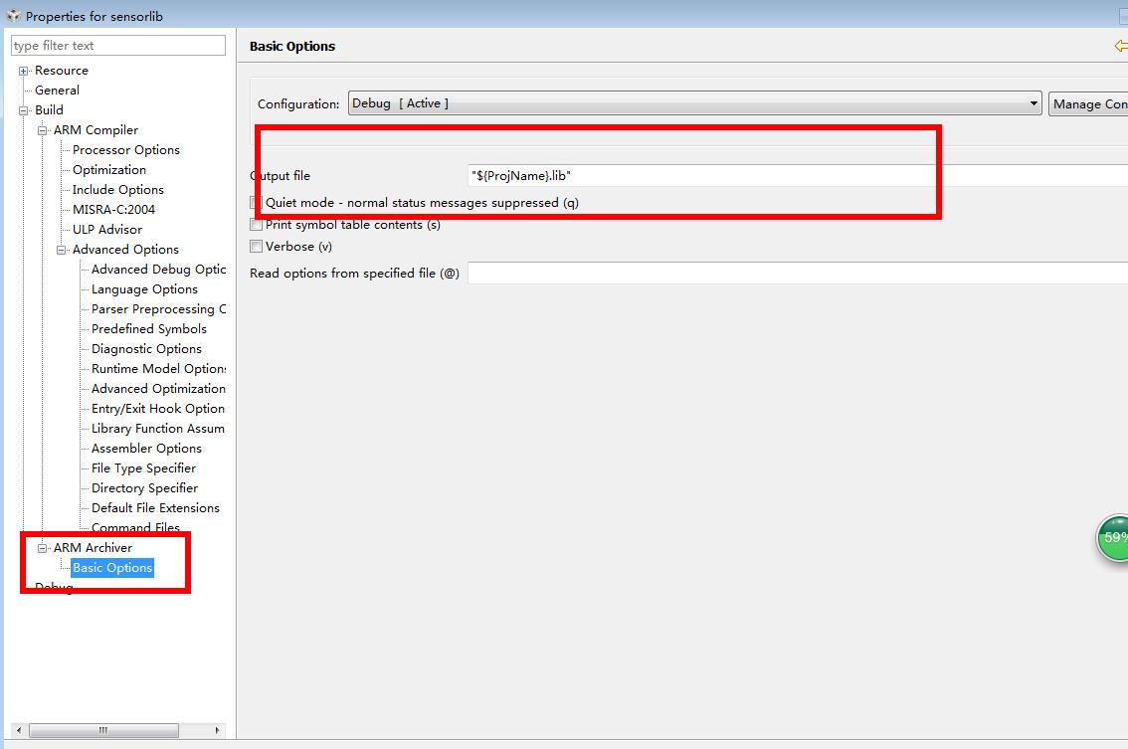Viewport: 1128px width, 749px height.
Task: Click the type filter text field
Action: tap(118, 46)
